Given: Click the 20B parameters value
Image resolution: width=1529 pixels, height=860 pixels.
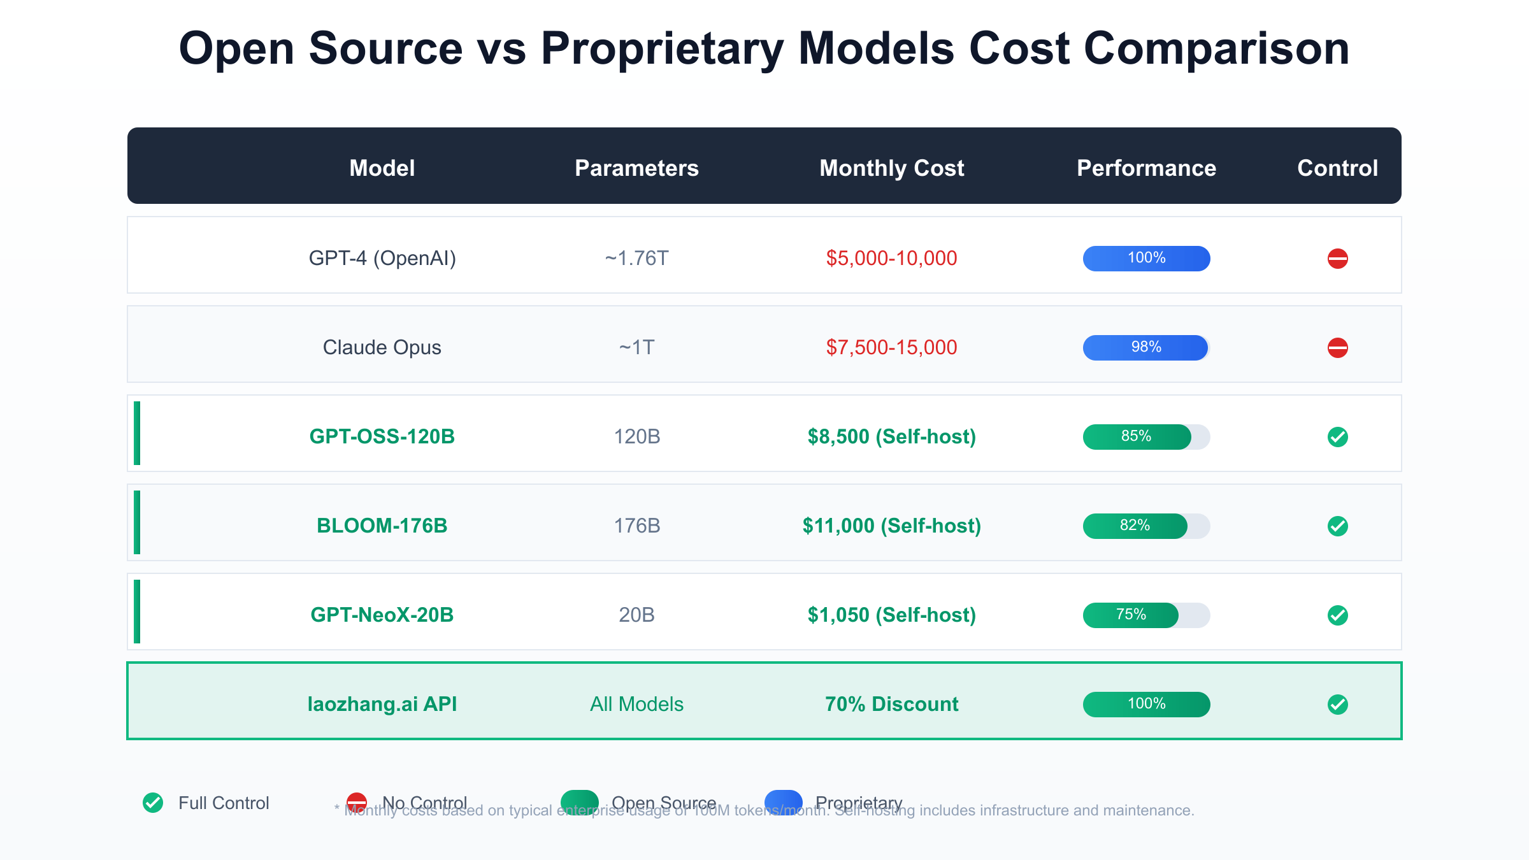Looking at the screenshot, I should [x=637, y=615].
